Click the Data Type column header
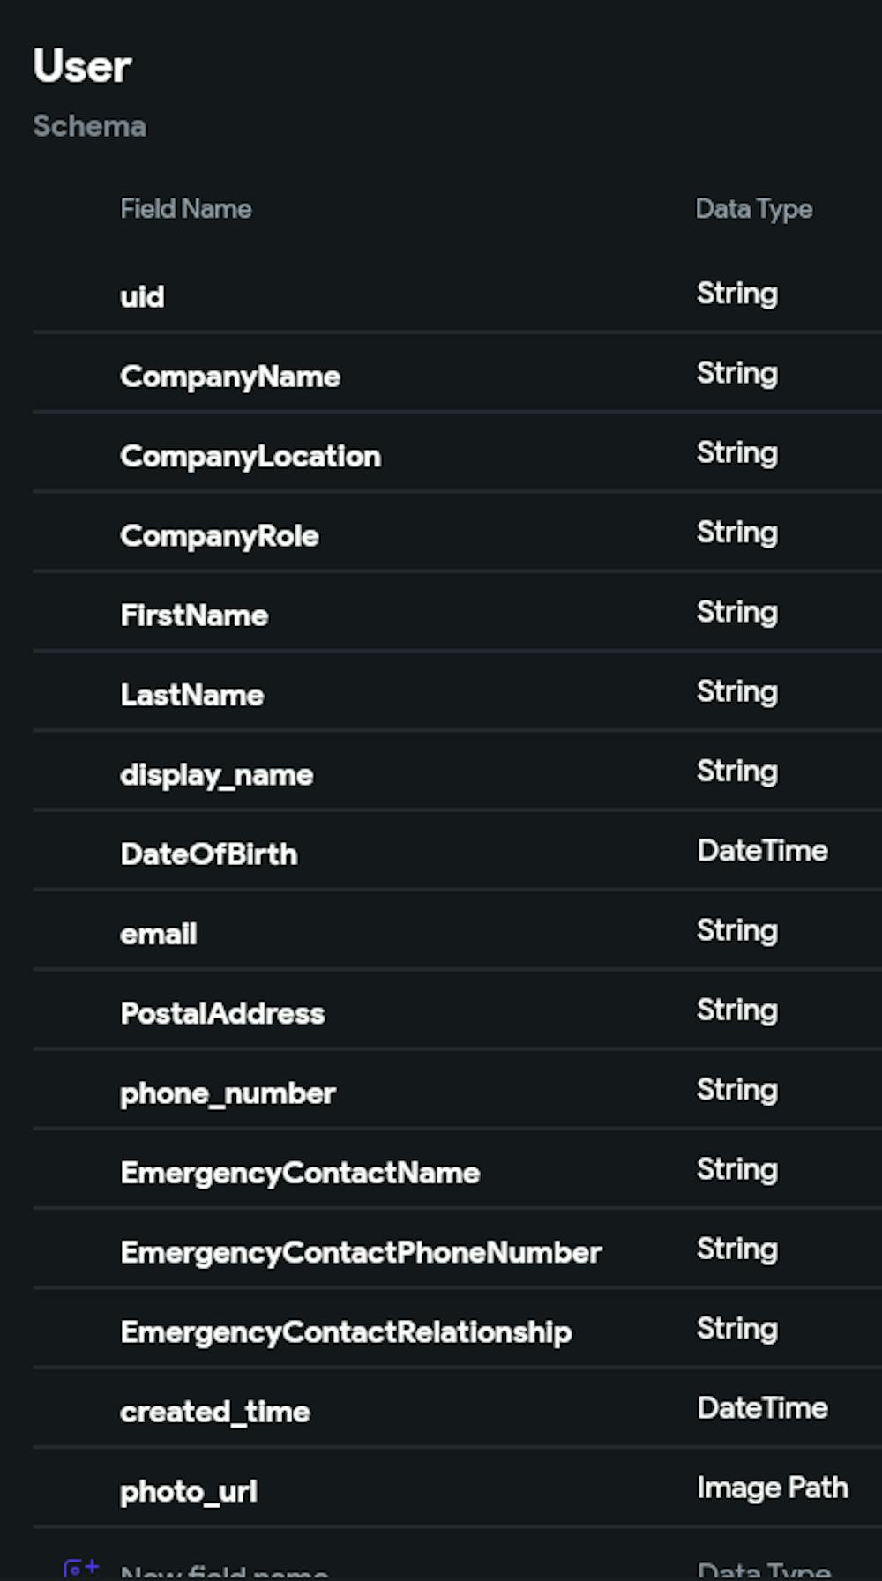882x1581 pixels. [x=754, y=209]
